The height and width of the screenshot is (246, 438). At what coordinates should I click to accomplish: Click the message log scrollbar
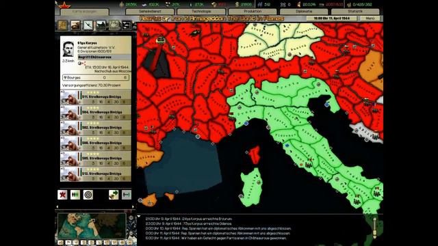(x=375, y=228)
